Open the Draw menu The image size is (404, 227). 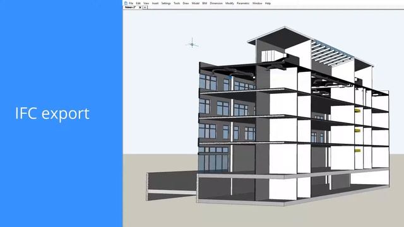coord(186,3)
